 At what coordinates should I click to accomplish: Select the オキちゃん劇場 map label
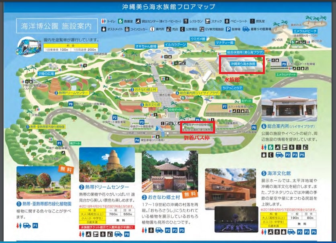tap(146, 46)
